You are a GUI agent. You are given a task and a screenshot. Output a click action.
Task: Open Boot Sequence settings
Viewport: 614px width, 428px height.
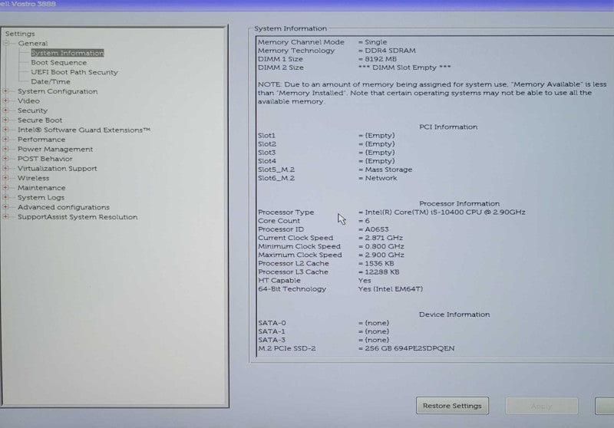[59, 63]
